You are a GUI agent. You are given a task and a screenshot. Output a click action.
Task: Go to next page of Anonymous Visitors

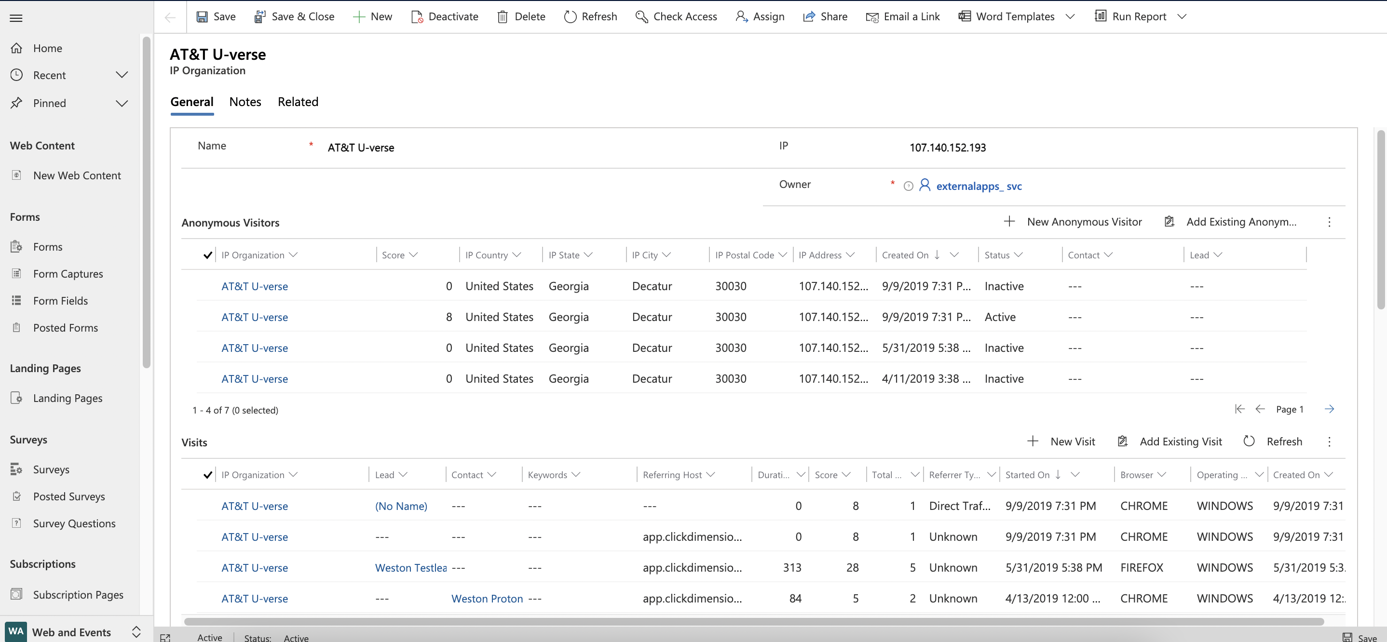[x=1329, y=409]
